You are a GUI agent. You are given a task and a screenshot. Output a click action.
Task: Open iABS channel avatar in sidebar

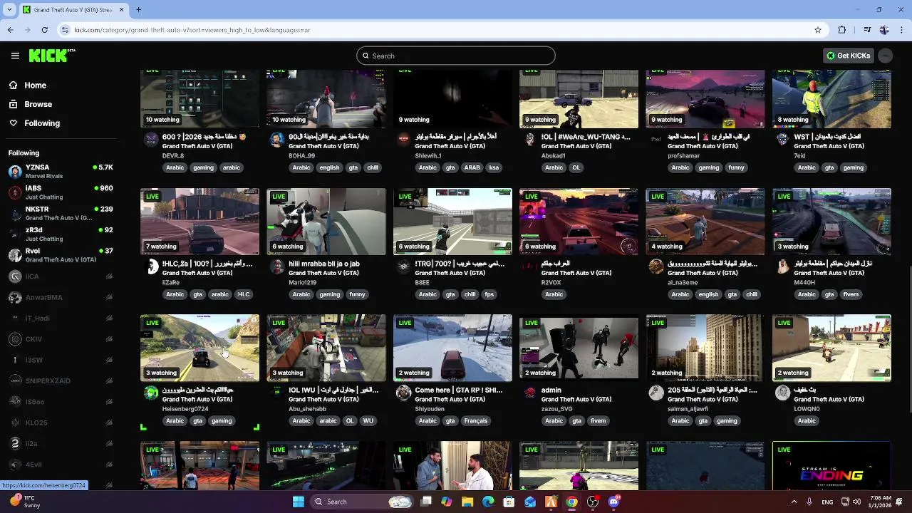pyautogui.click(x=15, y=192)
